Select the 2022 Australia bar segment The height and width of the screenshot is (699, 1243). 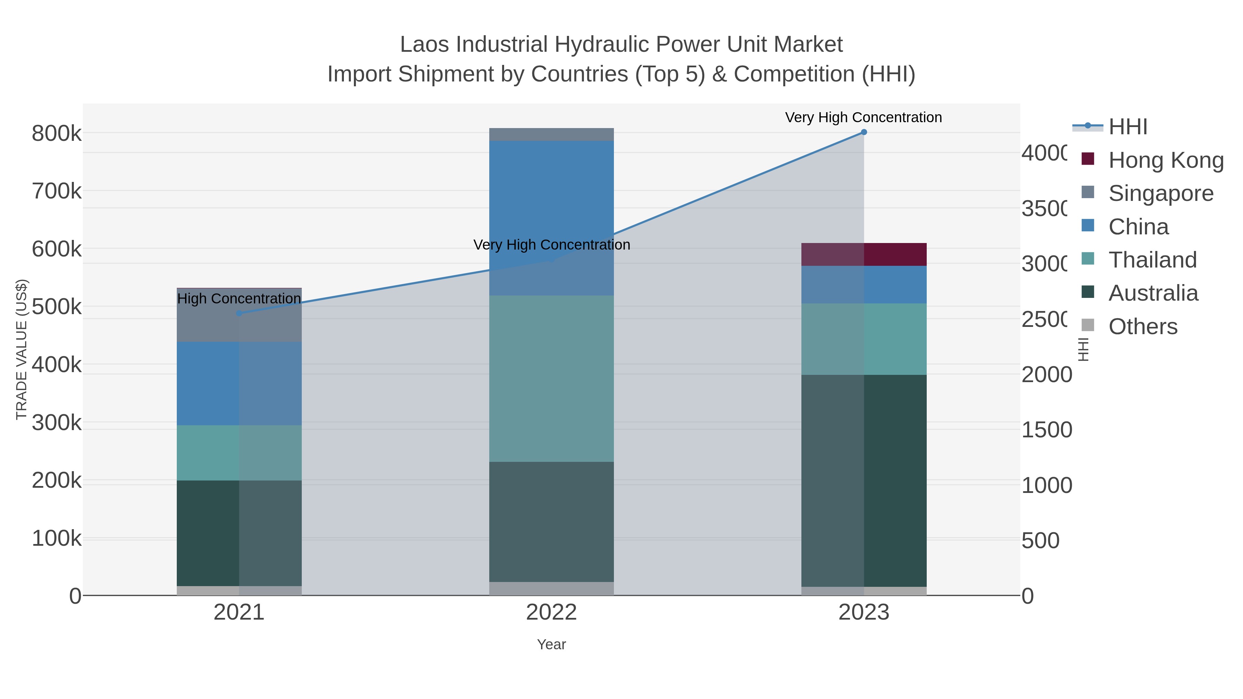[551, 522]
